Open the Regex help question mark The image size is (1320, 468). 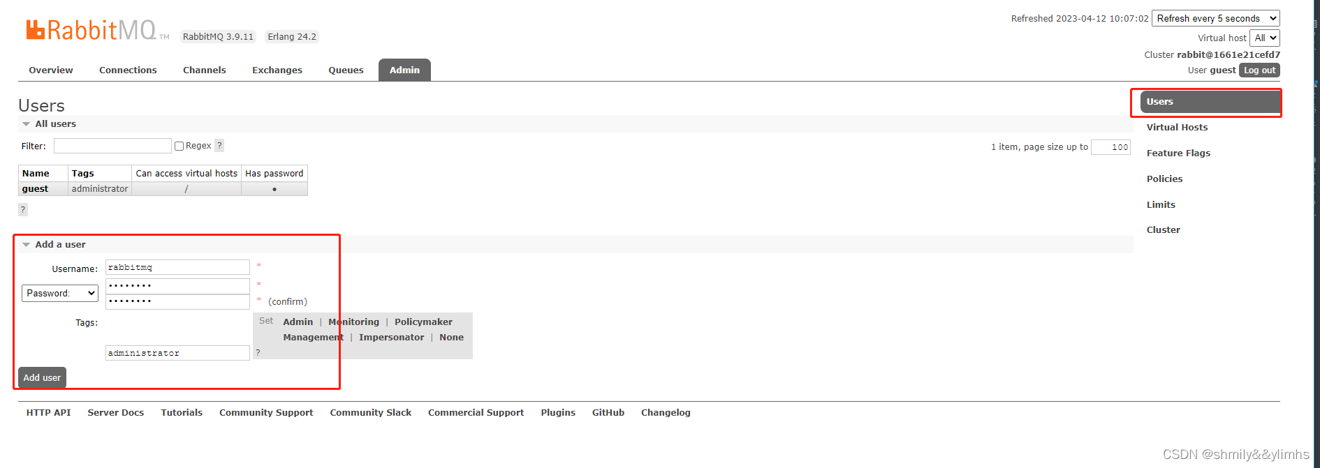tap(219, 145)
